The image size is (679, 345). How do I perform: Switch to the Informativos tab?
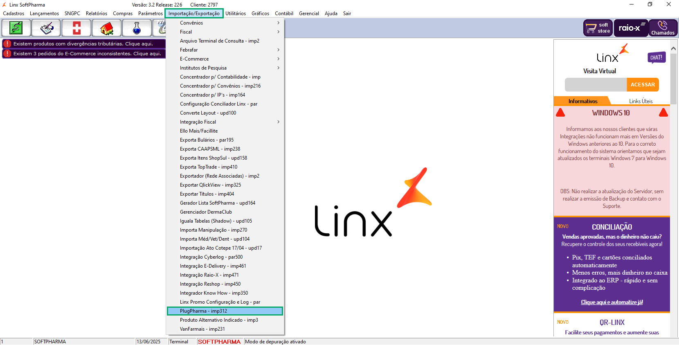point(582,101)
